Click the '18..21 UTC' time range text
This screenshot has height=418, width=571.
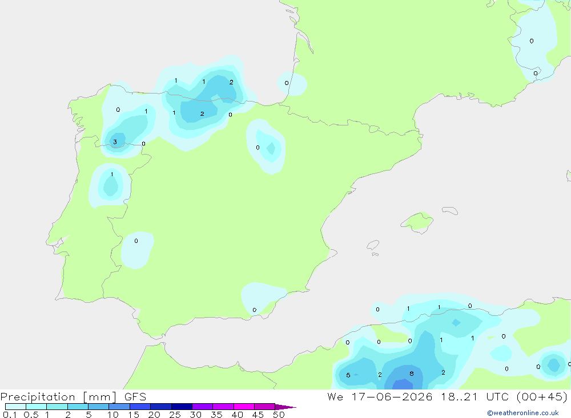[x=475, y=397]
